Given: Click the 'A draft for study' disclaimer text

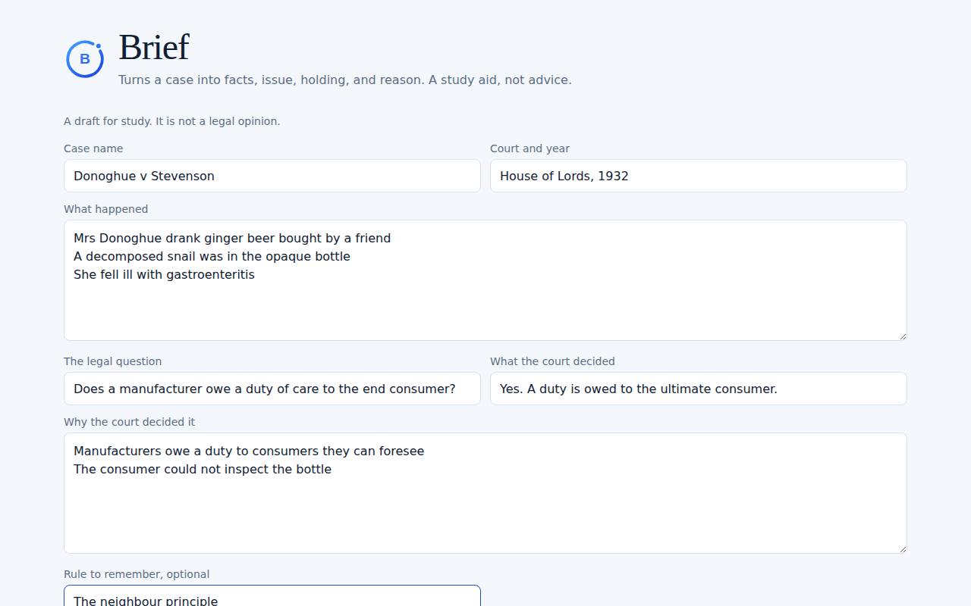Looking at the screenshot, I should coord(172,121).
